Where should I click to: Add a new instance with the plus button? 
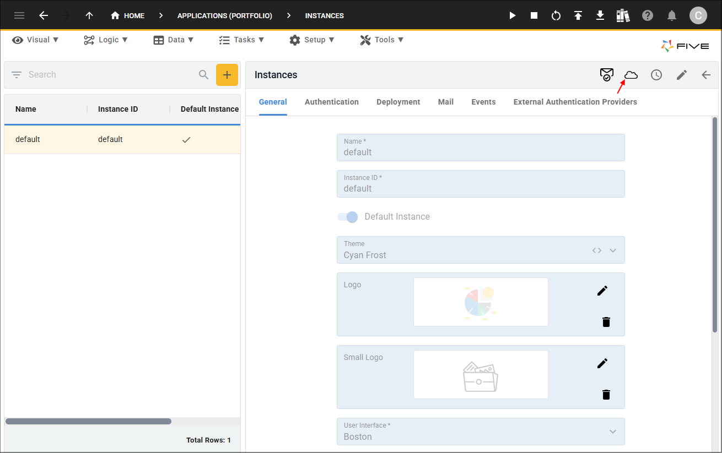point(227,74)
